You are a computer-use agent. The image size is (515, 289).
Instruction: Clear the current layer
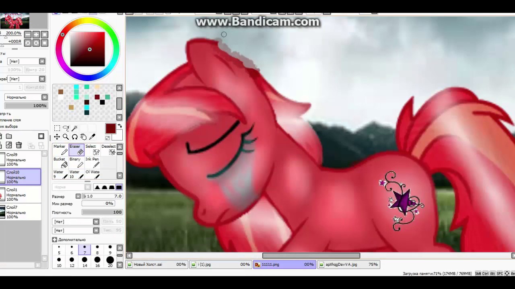pos(9,145)
